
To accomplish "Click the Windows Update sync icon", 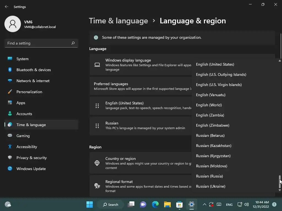I will 10,168.
